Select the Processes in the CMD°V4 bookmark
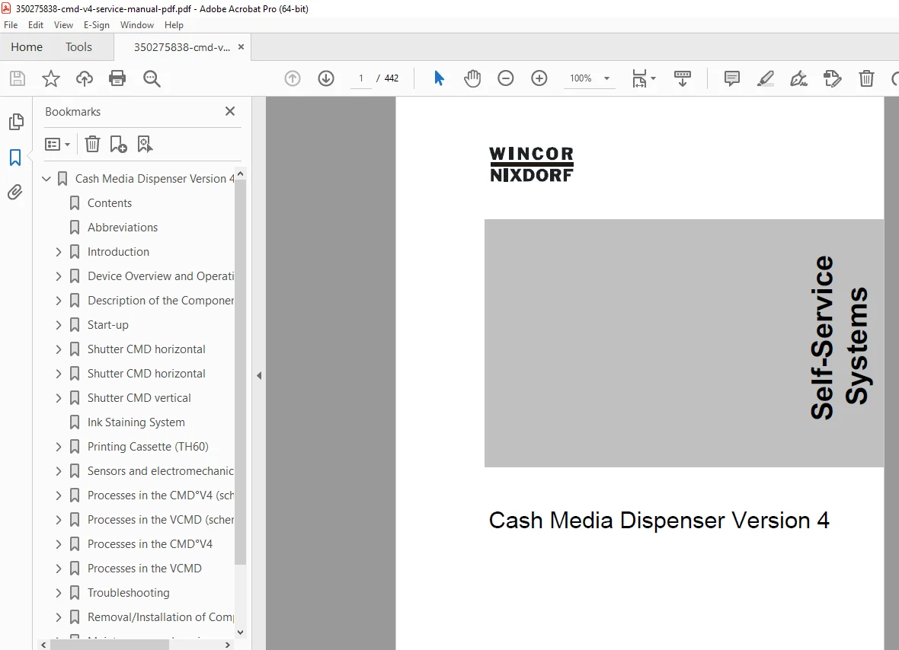This screenshot has height=650, width=899. click(x=149, y=544)
